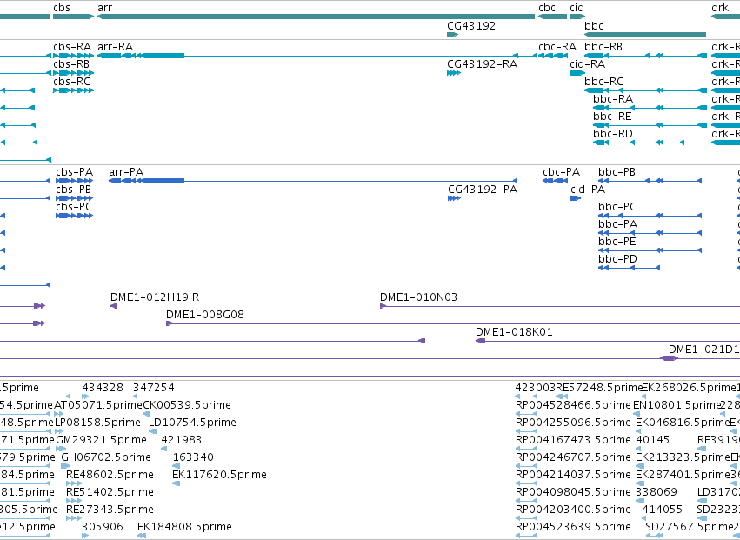This screenshot has height=540, width=740.
Task: Click EST RP004167473.5prime
Action: pos(573,440)
